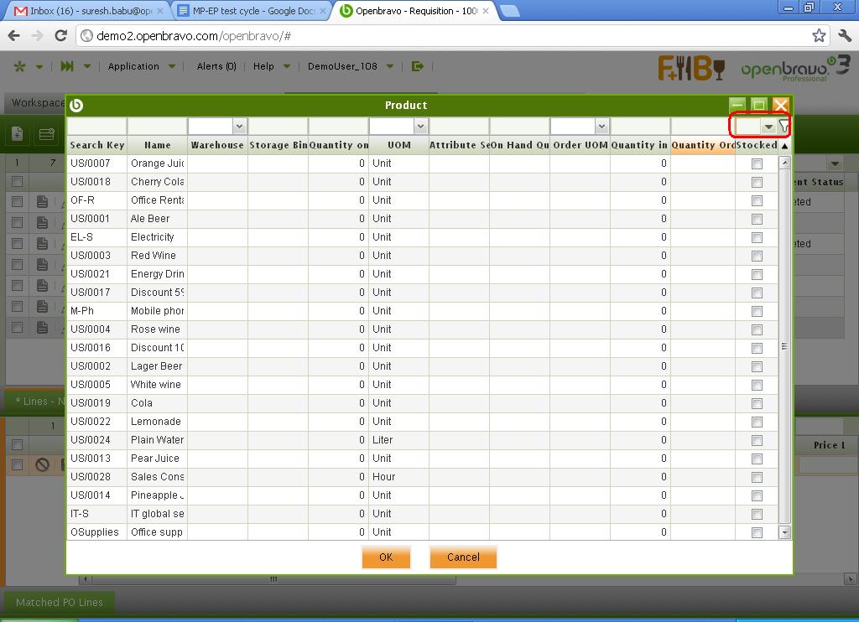
Task: Tick Stocked checkbox for Ale Beer row
Action: point(757,219)
